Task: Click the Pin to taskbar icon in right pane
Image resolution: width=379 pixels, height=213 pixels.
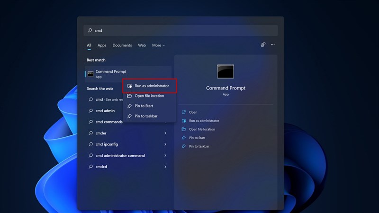Action: tap(183, 146)
